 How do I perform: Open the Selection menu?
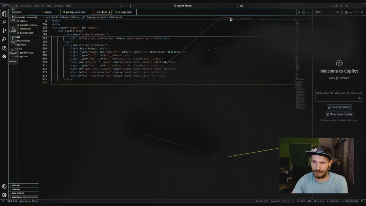[x=26, y=6]
